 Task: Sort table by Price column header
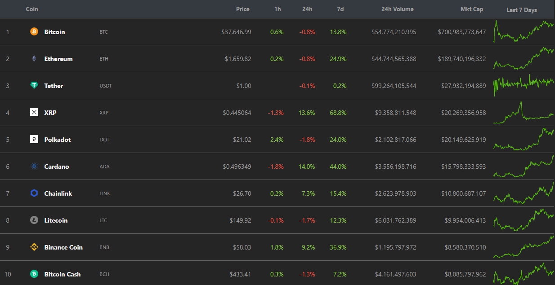tap(242, 9)
